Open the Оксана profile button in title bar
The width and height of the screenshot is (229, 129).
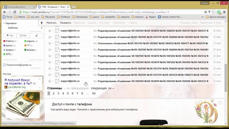pos(205,3)
